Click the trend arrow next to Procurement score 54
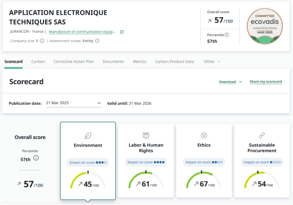Screen dimensions: 293x205 coord(254,184)
